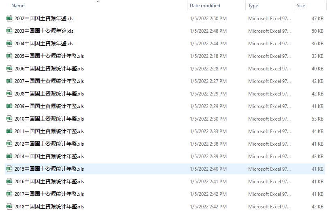The height and width of the screenshot is (212, 332).
Task: Click the date 1/5/2022 2:40 PM
Action: pos(209,169)
